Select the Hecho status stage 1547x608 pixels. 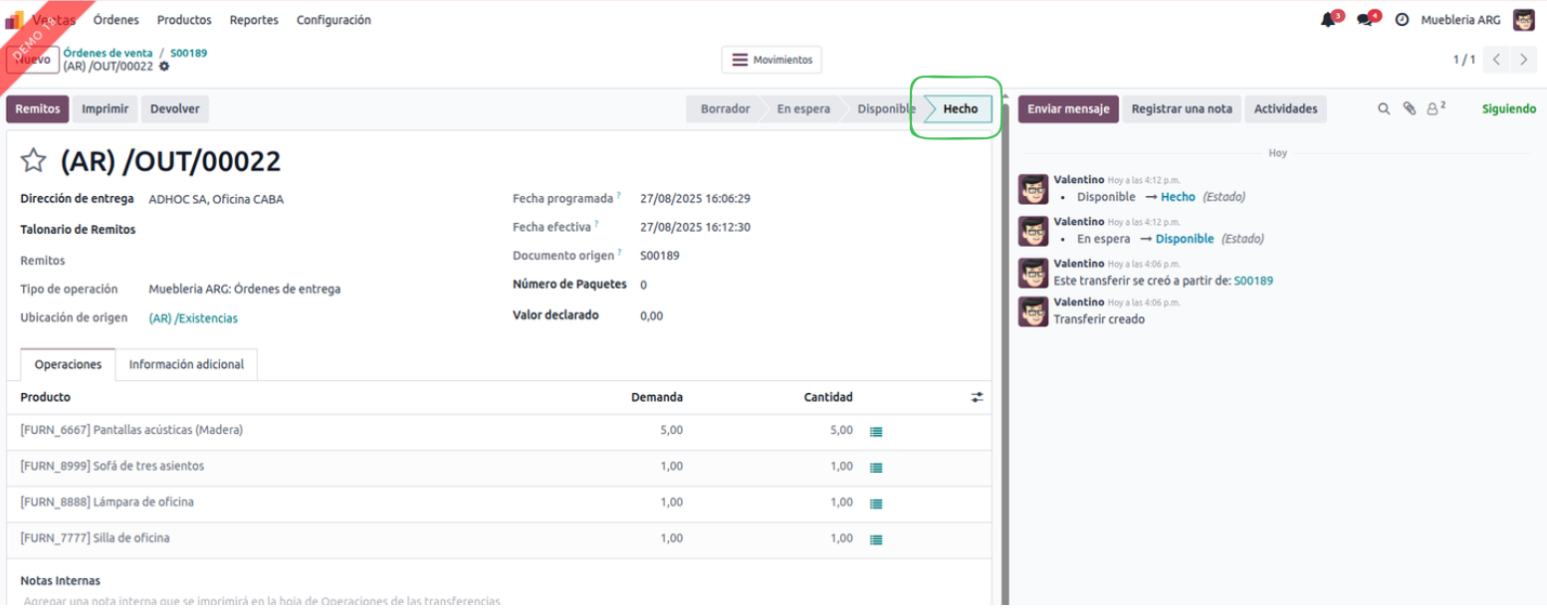tap(960, 109)
